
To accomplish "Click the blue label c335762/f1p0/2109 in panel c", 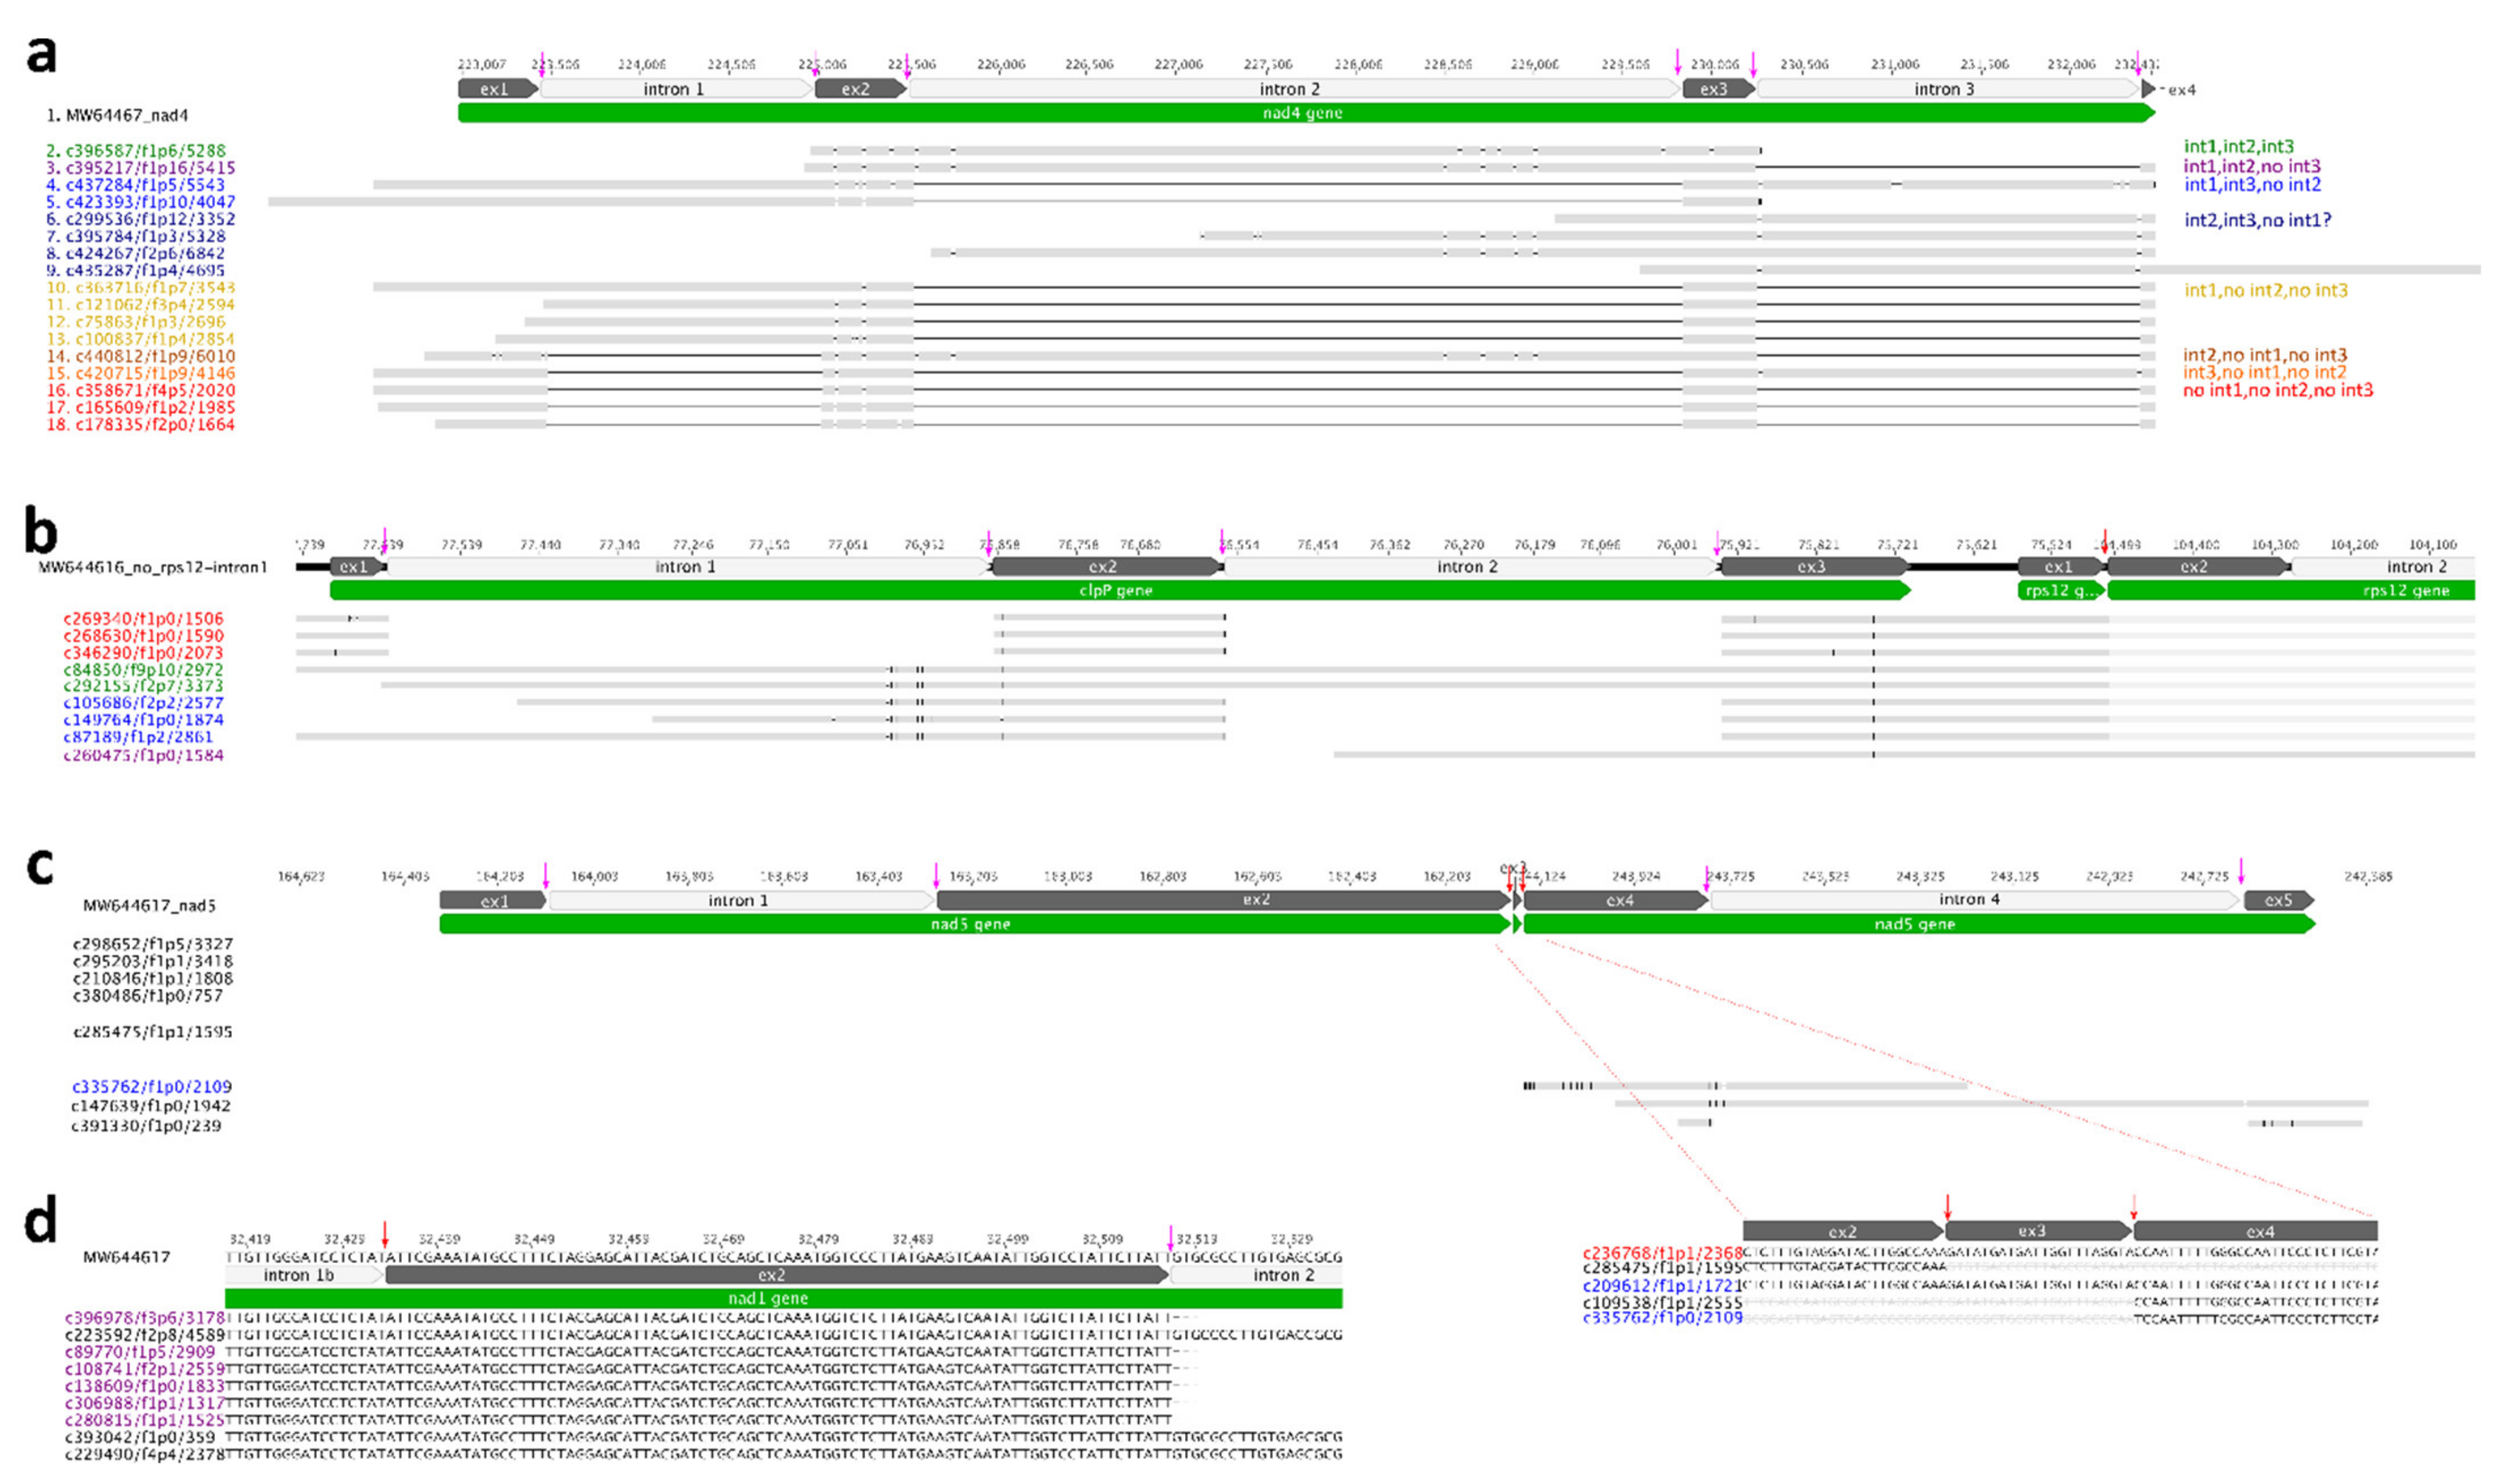I will pos(151,1086).
